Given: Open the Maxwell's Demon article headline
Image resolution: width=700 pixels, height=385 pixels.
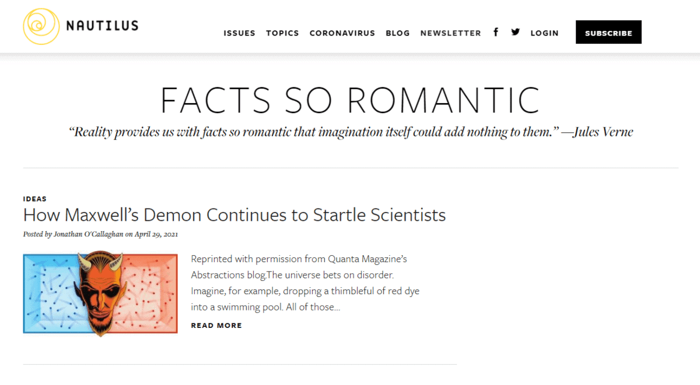Looking at the screenshot, I should coord(235,215).
